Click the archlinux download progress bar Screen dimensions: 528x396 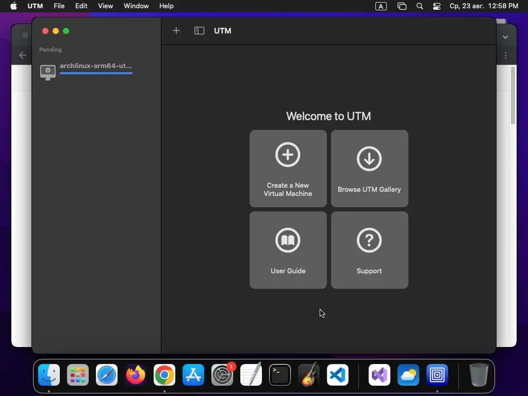tap(96, 73)
